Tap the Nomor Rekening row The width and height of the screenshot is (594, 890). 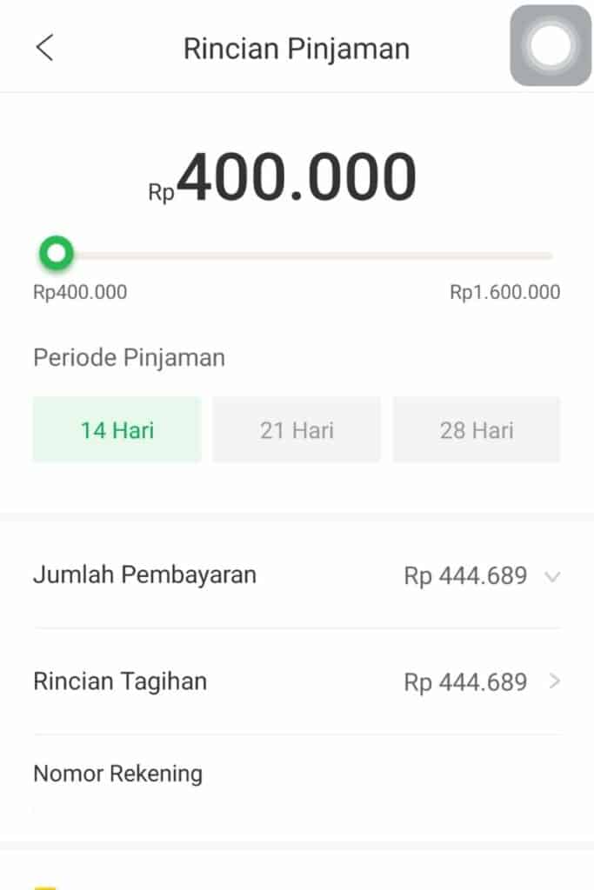tap(117, 774)
